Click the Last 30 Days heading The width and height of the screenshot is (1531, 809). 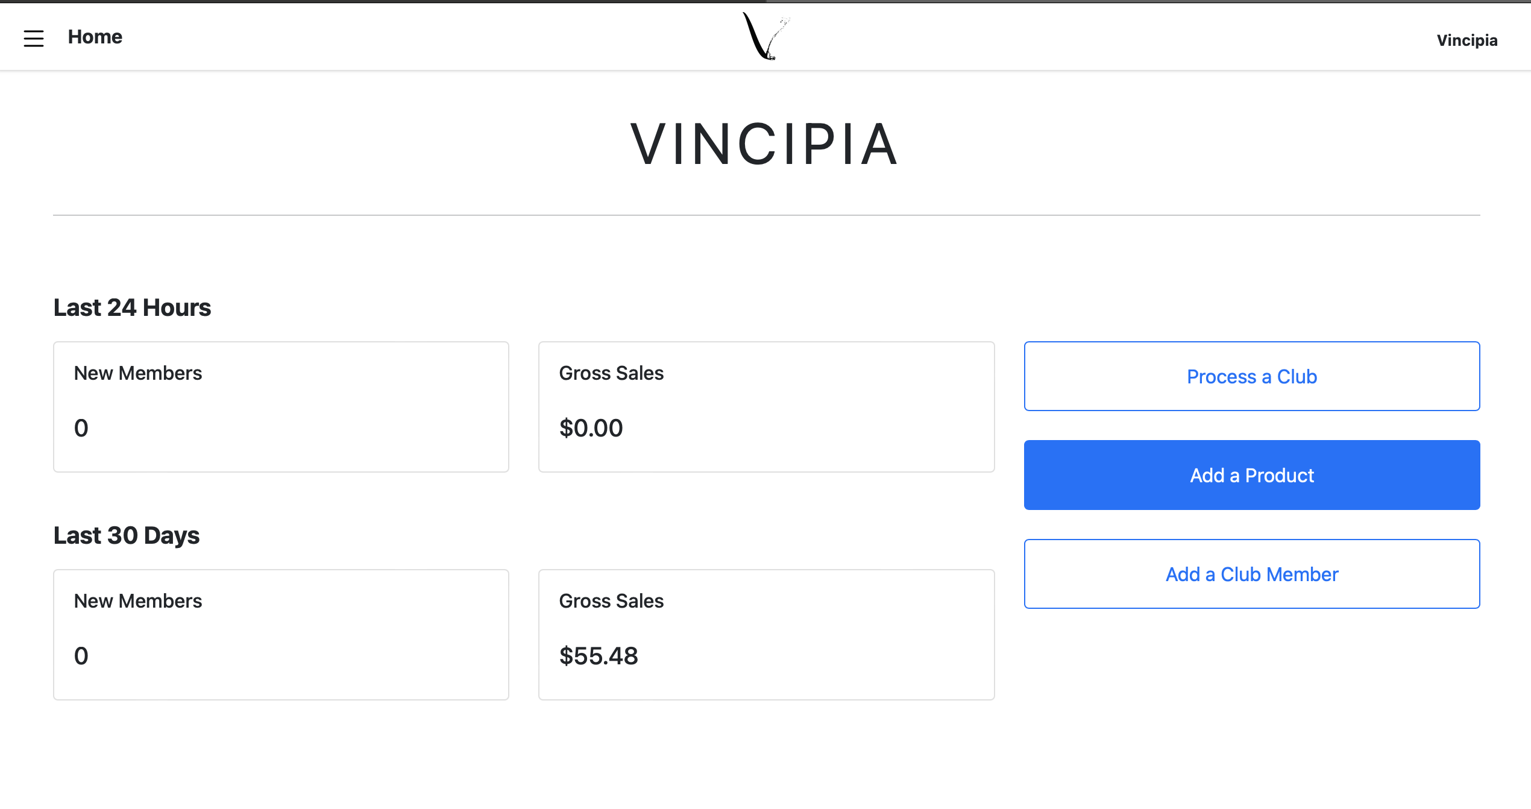click(126, 535)
